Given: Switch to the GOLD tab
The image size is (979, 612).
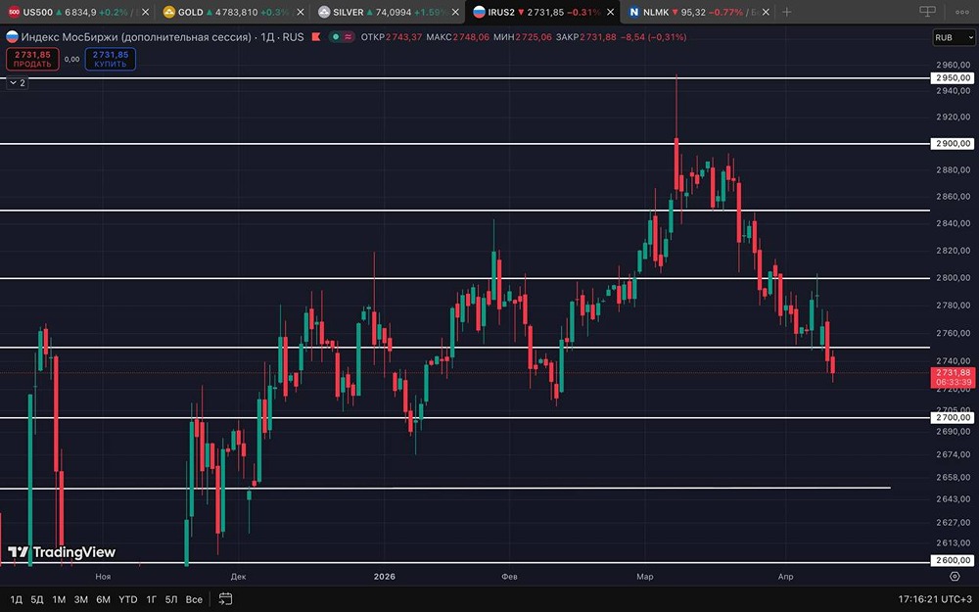Looking at the screenshot, I should coord(231,12).
